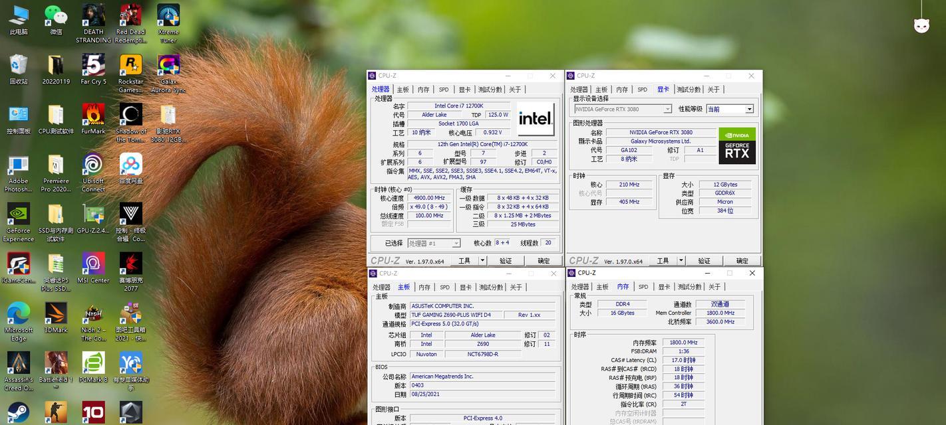Switch to 主板 tab in processor window
This screenshot has height=425, width=946.
click(403, 90)
